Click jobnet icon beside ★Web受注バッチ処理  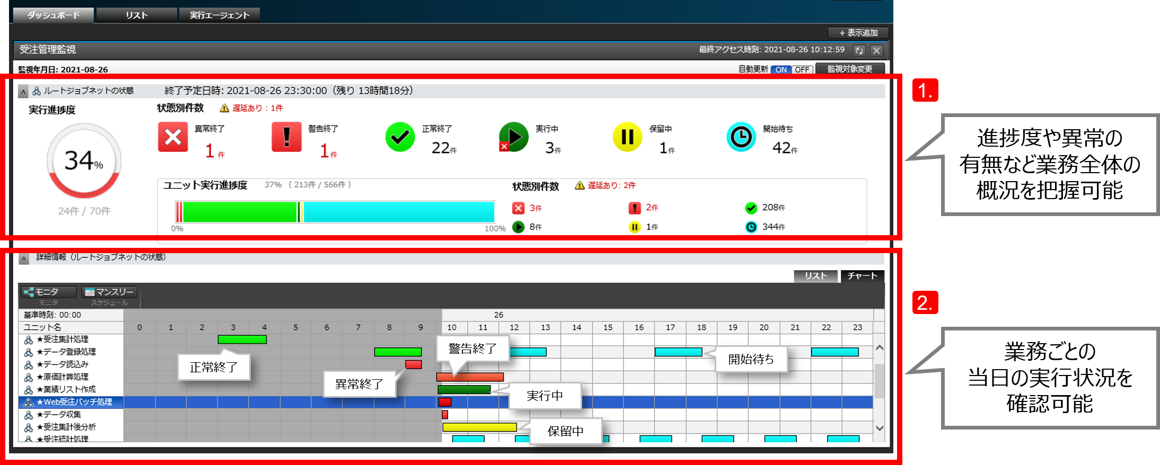click(x=29, y=403)
